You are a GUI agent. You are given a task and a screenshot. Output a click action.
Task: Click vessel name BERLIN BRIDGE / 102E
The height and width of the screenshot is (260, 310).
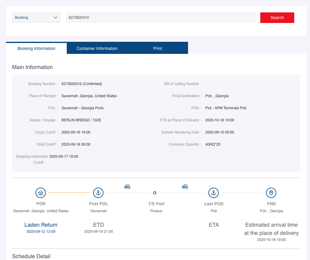click(81, 120)
